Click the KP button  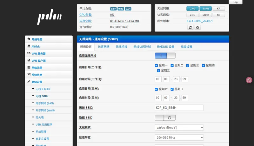pos(219,9)
